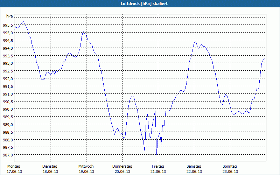Select the 995,5 axis value
This screenshot has width=280, height=175.
click(8, 25)
